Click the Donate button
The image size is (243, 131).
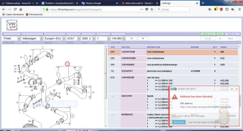pos(208,39)
